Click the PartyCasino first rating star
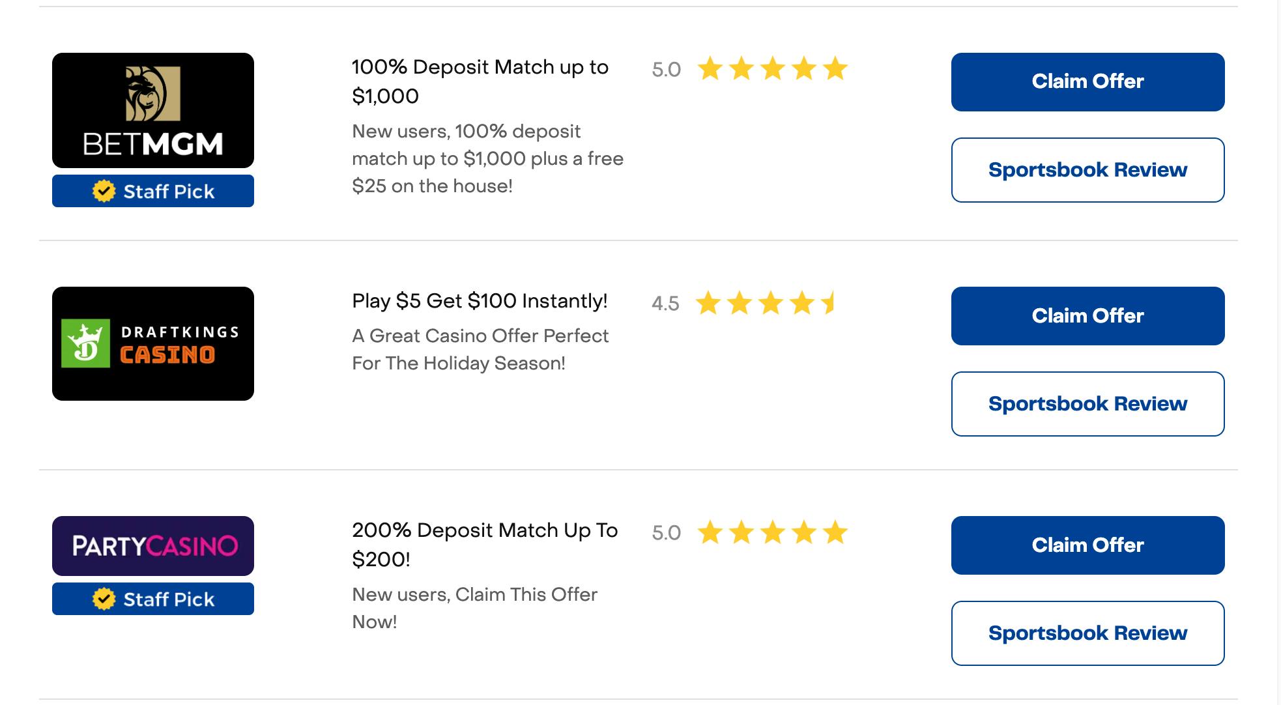The image size is (1281, 705). coord(710,533)
